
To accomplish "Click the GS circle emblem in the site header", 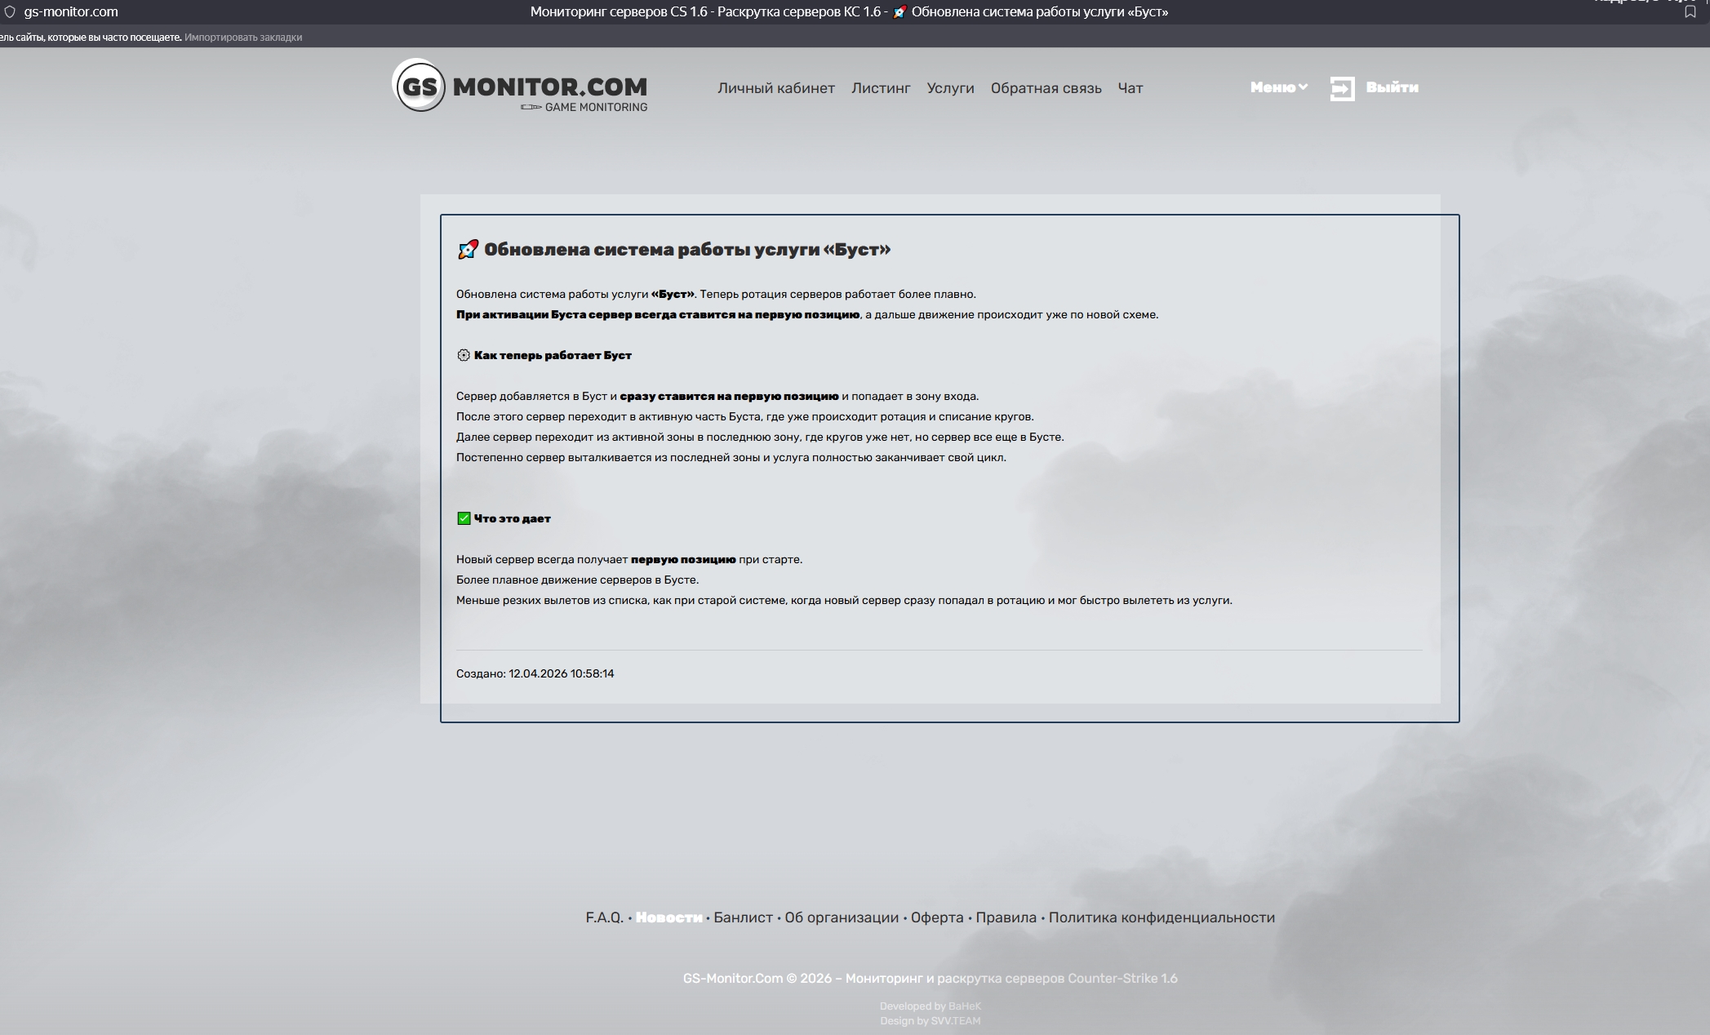I will coord(419,87).
